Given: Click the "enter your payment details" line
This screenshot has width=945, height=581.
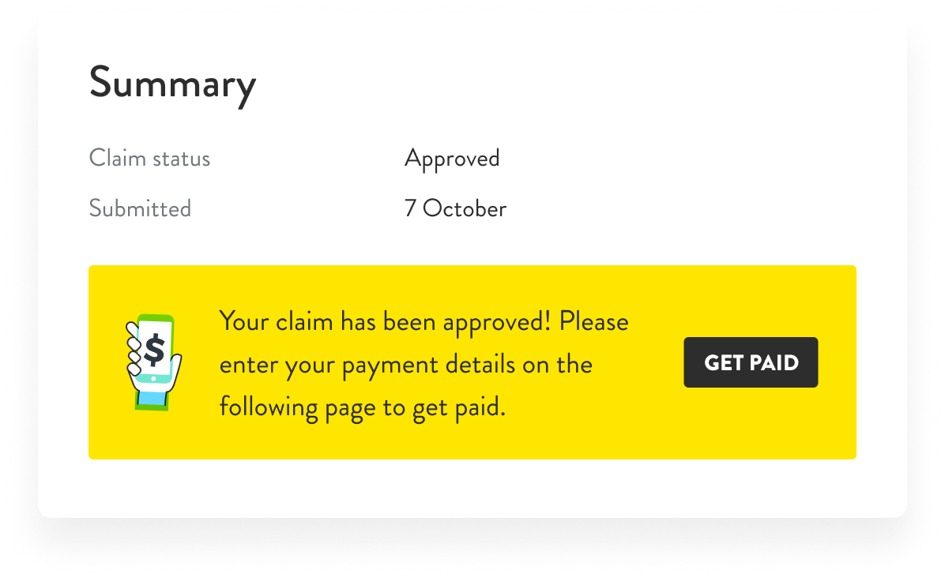Looking at the screenshot, I should [405, 365].
